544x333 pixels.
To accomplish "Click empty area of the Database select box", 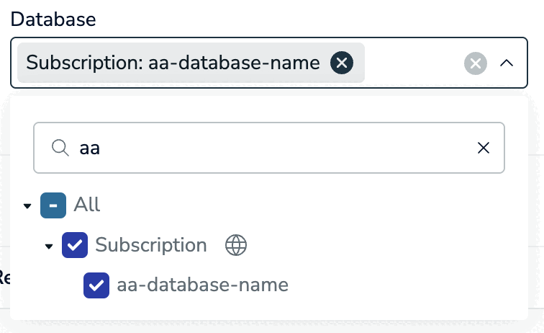I will pyautogui.click(x=414, y=63).
